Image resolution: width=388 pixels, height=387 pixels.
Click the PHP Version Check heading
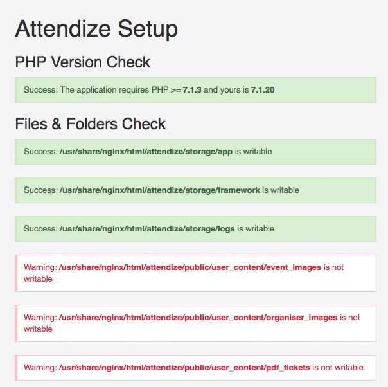click(x=82, y=62)
